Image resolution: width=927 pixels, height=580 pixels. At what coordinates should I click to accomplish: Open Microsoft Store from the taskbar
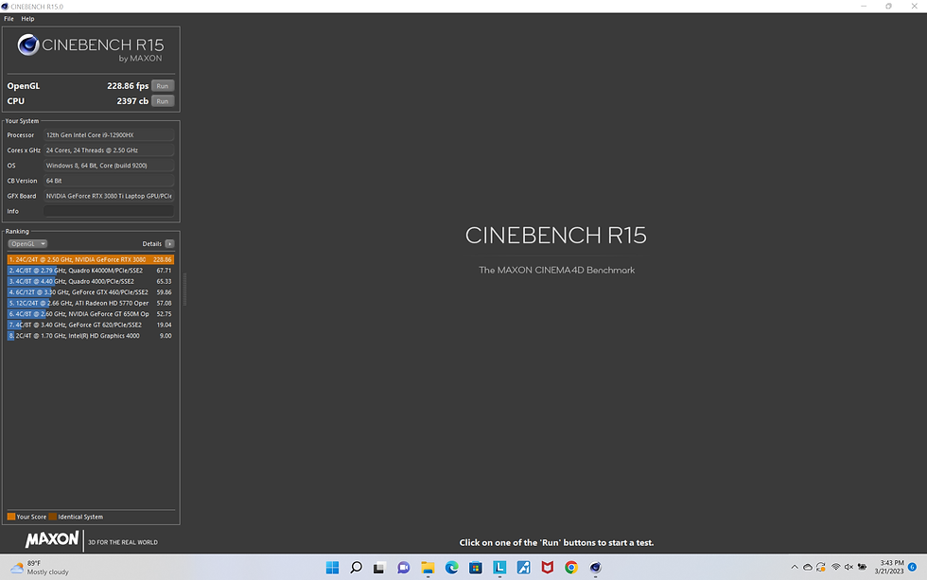(475, 568)
